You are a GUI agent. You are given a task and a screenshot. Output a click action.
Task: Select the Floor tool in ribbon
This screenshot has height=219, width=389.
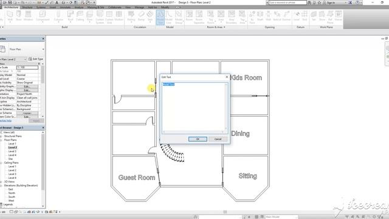[x=89, y=16]
